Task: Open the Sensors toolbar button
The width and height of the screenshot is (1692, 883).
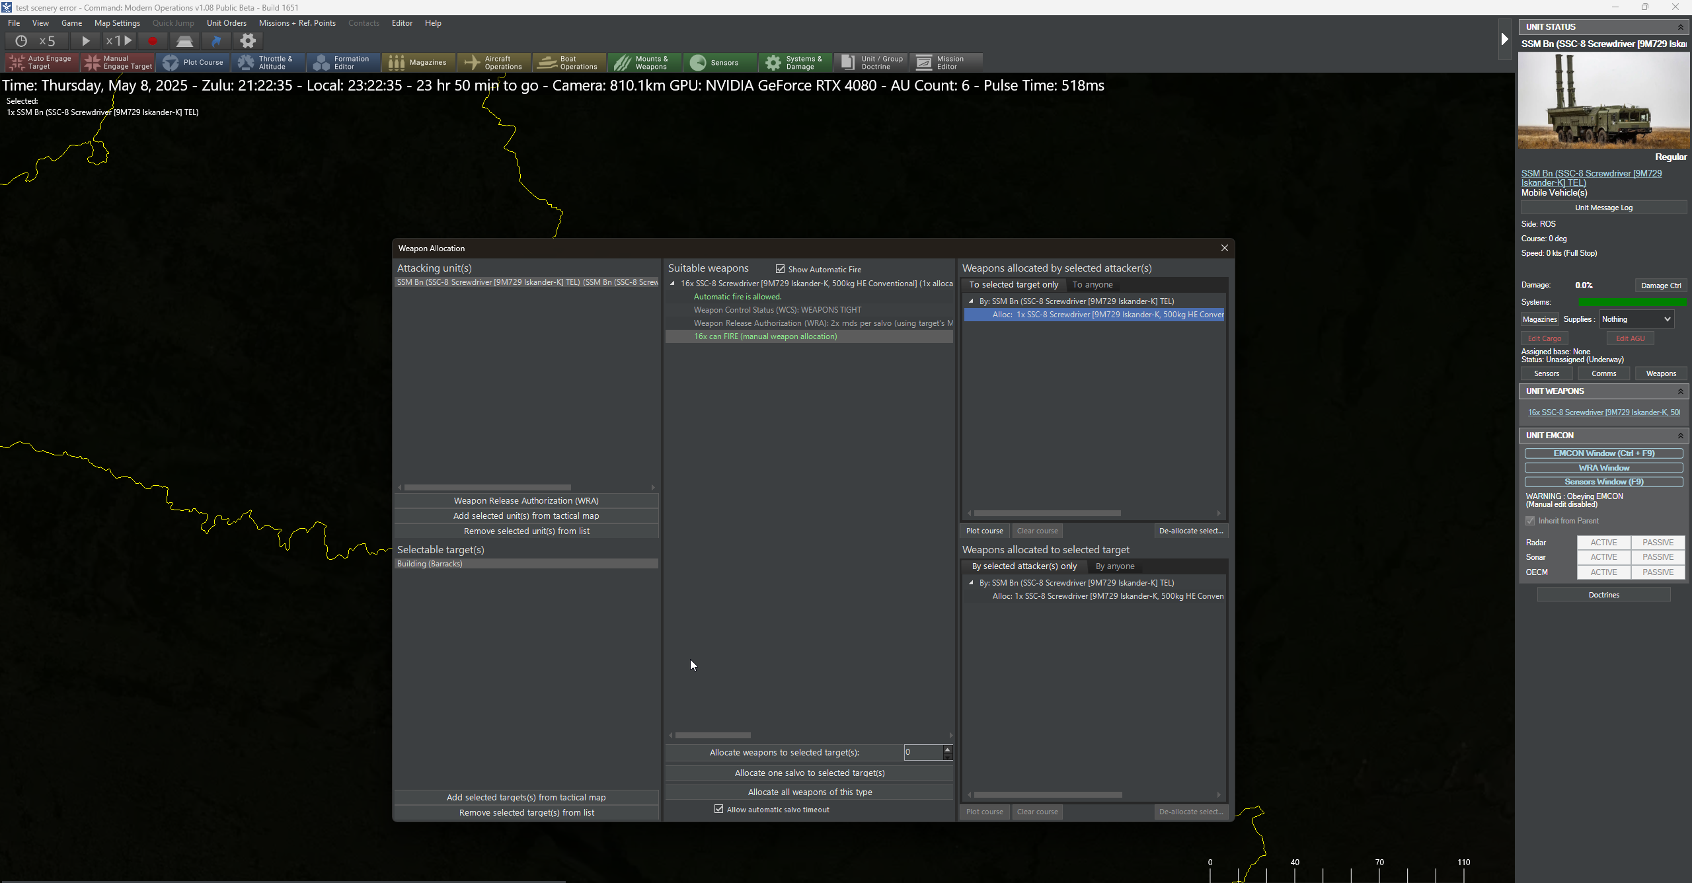Action: (x=720, y=63)
